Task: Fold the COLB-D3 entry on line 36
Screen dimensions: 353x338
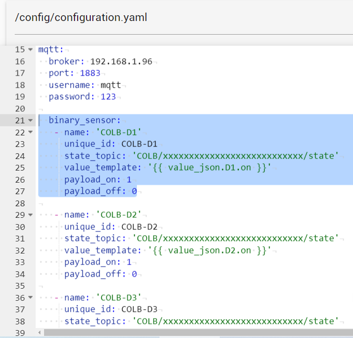Action: pos(30,298)
